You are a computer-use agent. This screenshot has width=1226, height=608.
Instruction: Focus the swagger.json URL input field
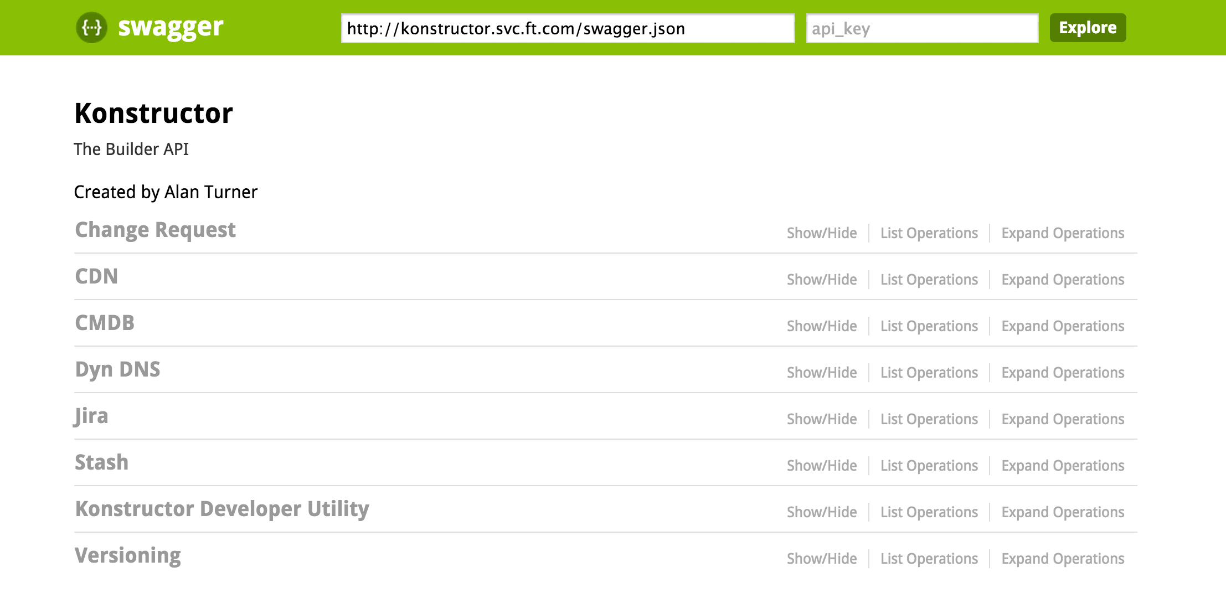[x=568, y=28]
